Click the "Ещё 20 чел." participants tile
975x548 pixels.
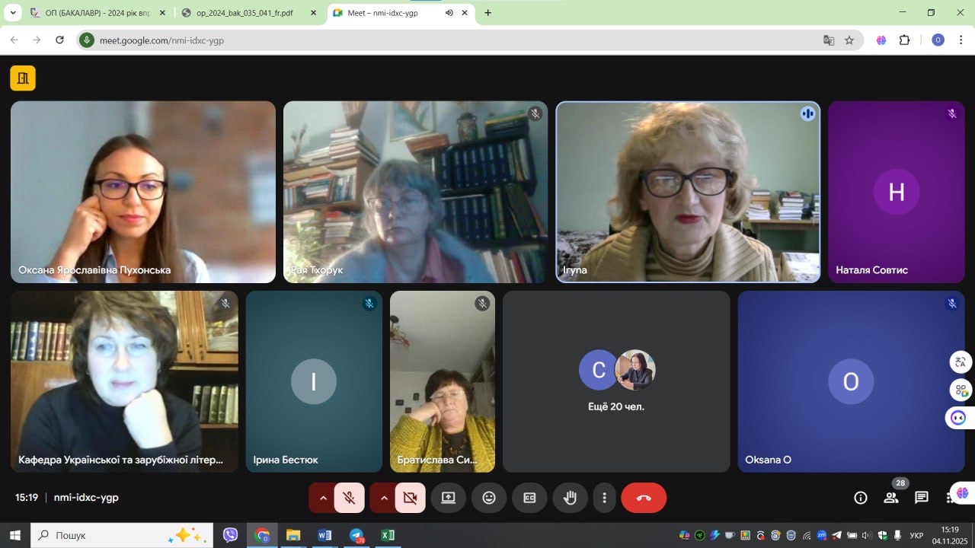click(616, 381)
